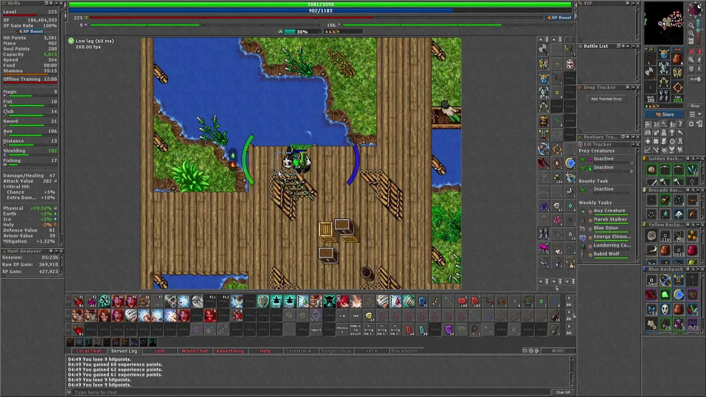This screenshot has height=397, width=706.
Task: Collapse the Golden Backpack container
Action: pos(698,159)
